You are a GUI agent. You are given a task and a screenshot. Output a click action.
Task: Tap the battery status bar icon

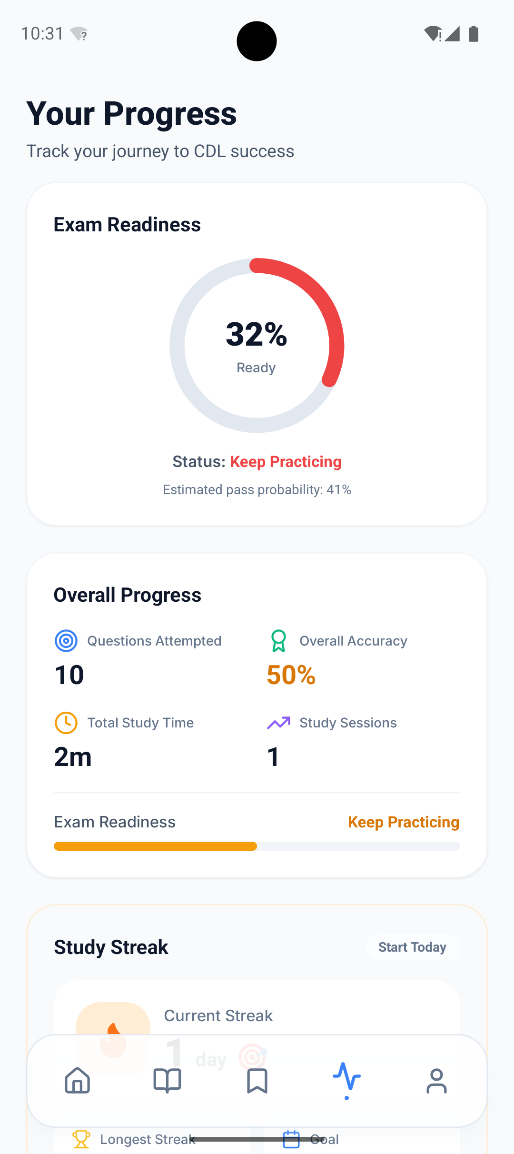[x=474, y=34]
